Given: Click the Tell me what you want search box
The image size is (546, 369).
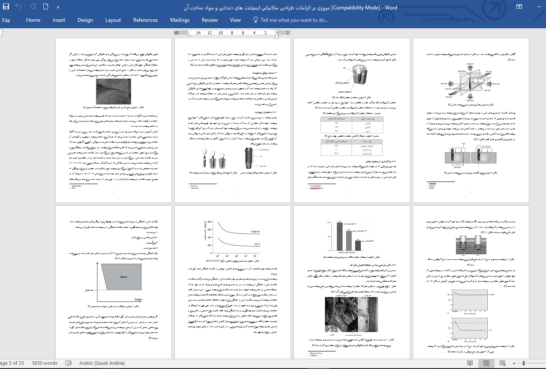Looking at the screenshot, I should click(291, 20).
